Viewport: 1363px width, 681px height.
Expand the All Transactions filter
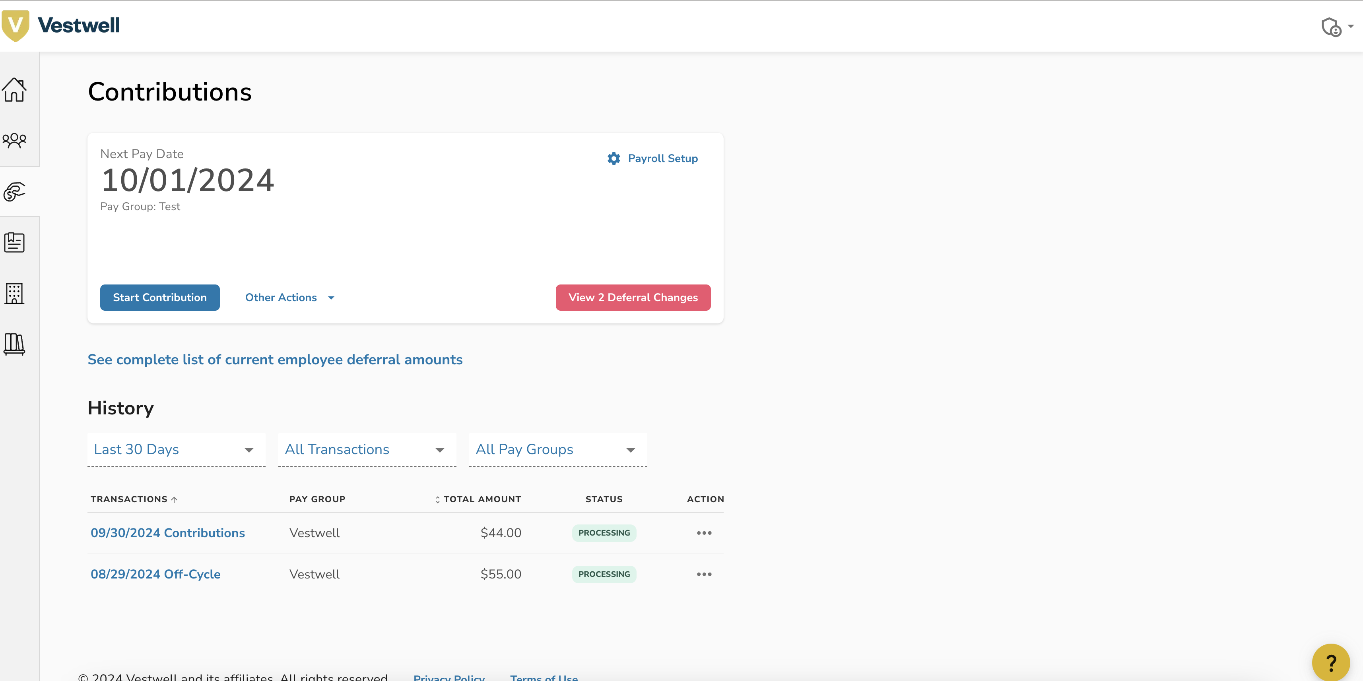point(367,449)
